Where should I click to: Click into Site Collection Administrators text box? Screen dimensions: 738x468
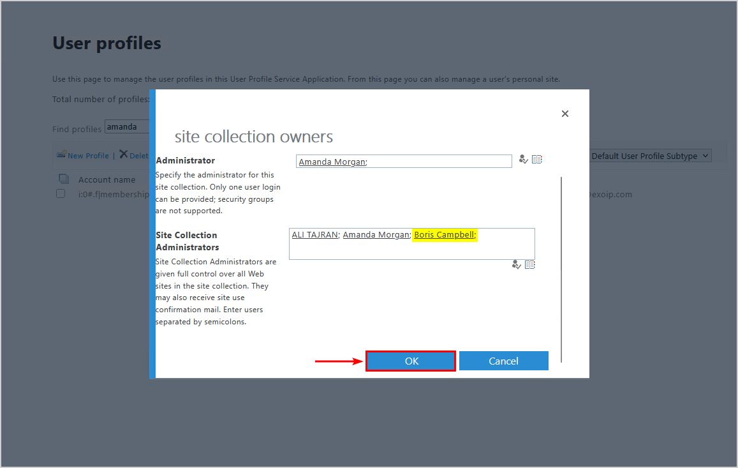[412, 244]
